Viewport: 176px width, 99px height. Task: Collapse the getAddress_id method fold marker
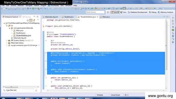point(46,78)
